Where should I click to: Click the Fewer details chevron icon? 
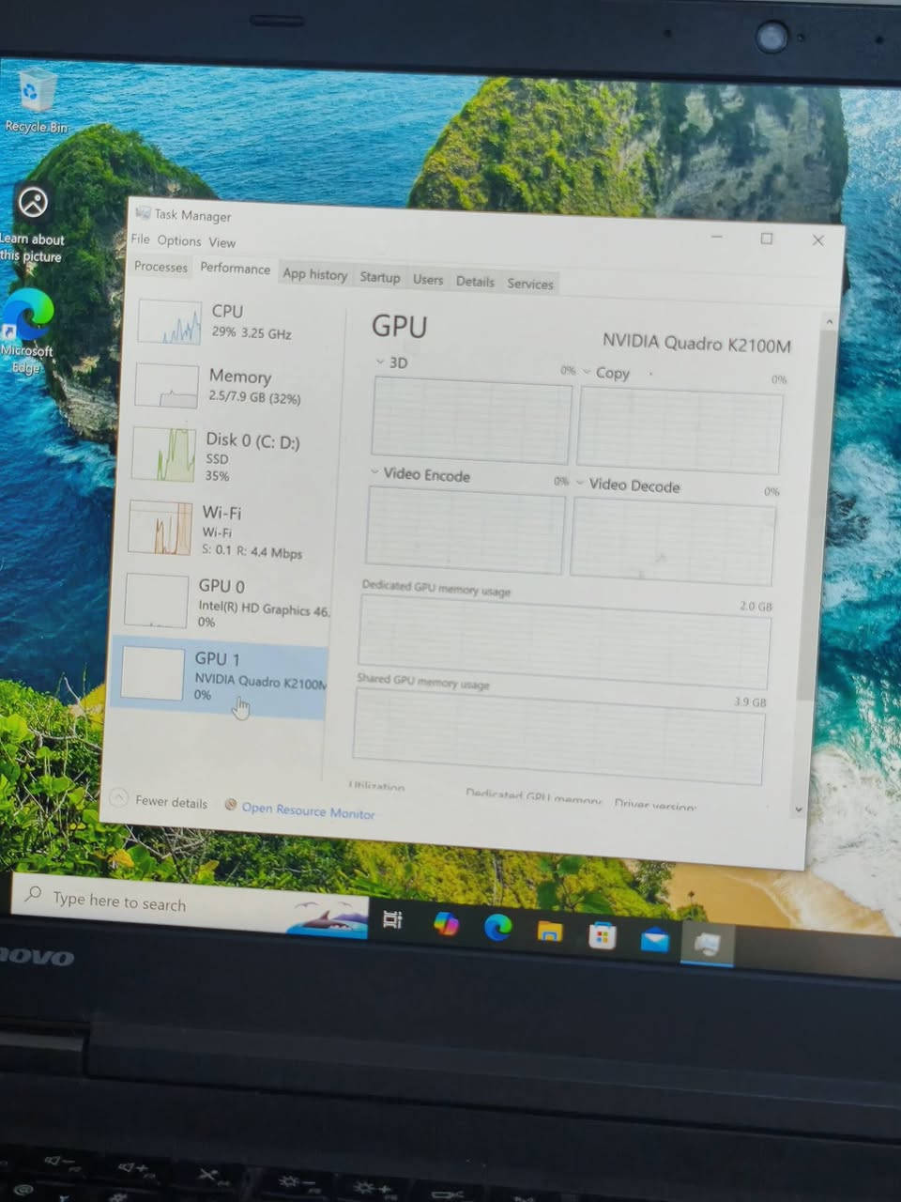pos(119,799)
